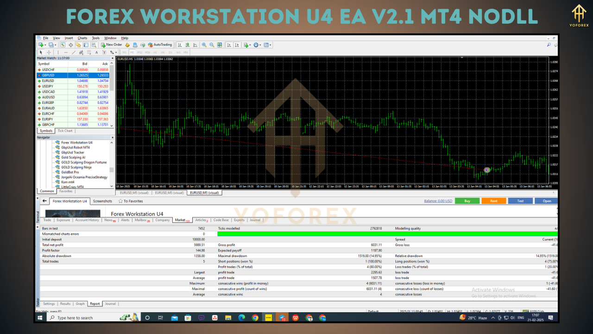
Task: Open the Indicators list dropdown
Action: pos(250,45)
